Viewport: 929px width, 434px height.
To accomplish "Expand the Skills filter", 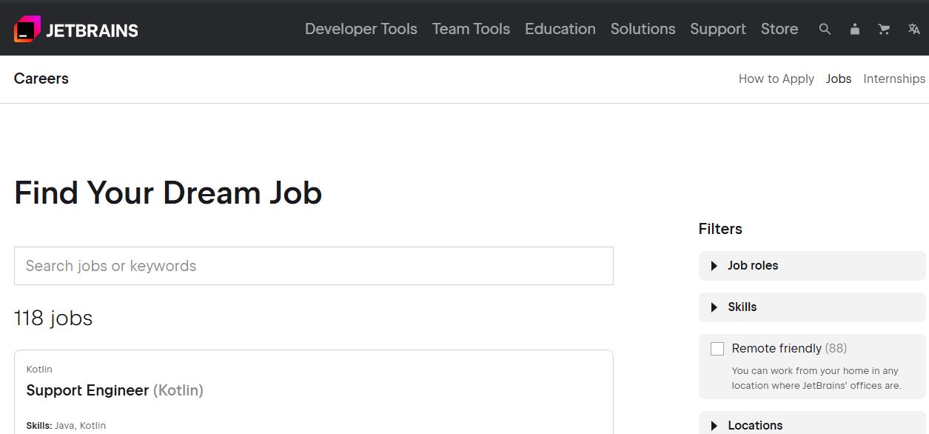I will click(742, 307).
